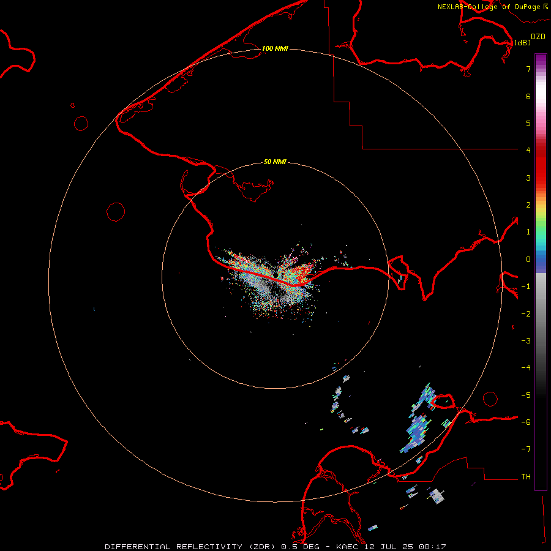Click the -3 value on color scale
The image size is (551, 551).
pyautogui.click(x=526, y=341)
